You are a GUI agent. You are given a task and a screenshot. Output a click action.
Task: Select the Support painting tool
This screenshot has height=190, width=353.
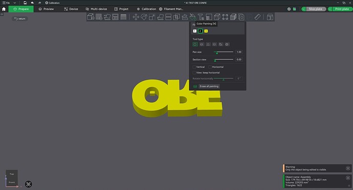(x=185, y=17)
